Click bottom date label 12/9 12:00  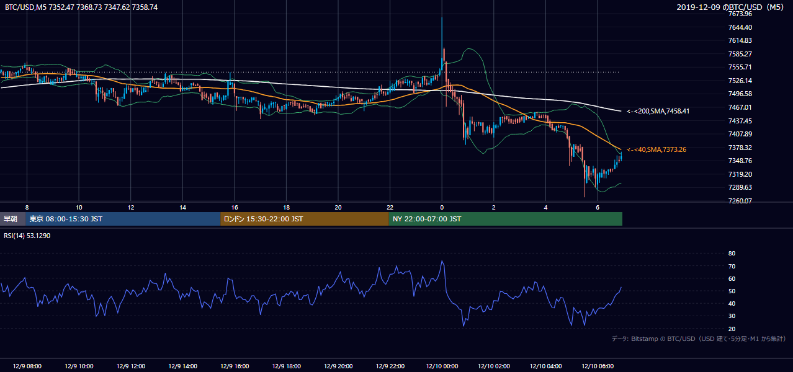(130, 366)
